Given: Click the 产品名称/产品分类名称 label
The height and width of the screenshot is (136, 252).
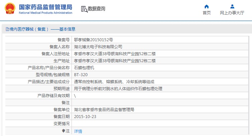Looking at the screenshot, I should coord(49,68).
